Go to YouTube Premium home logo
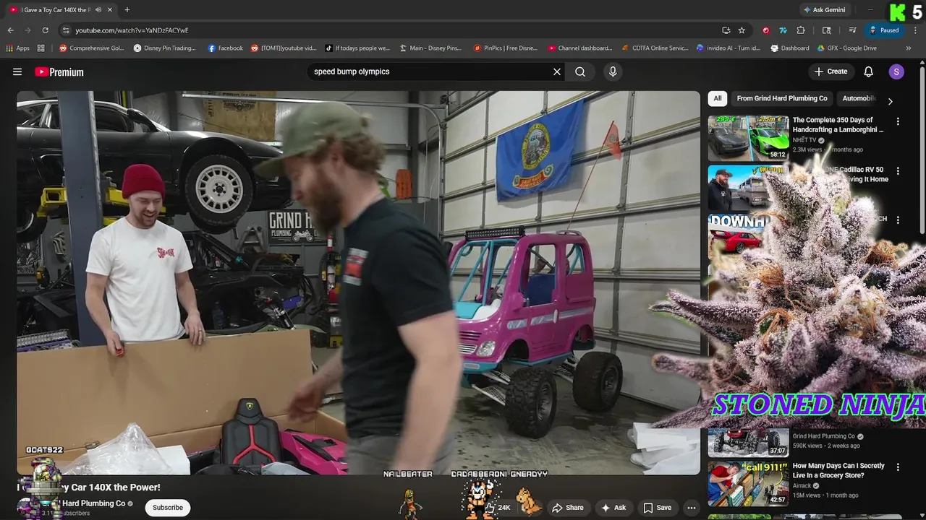The image size is (926, 520). 59,71
